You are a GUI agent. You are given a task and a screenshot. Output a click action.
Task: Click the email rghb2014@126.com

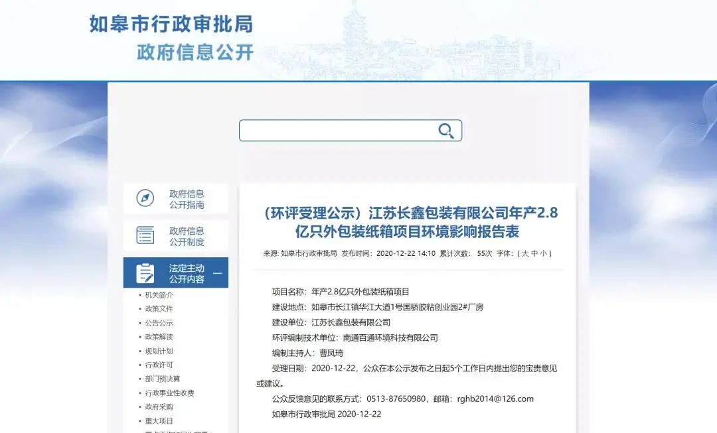point(495,399)
